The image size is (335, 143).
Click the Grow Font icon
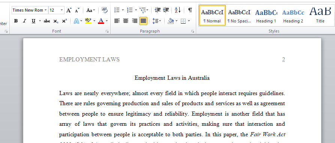(69, 10)
